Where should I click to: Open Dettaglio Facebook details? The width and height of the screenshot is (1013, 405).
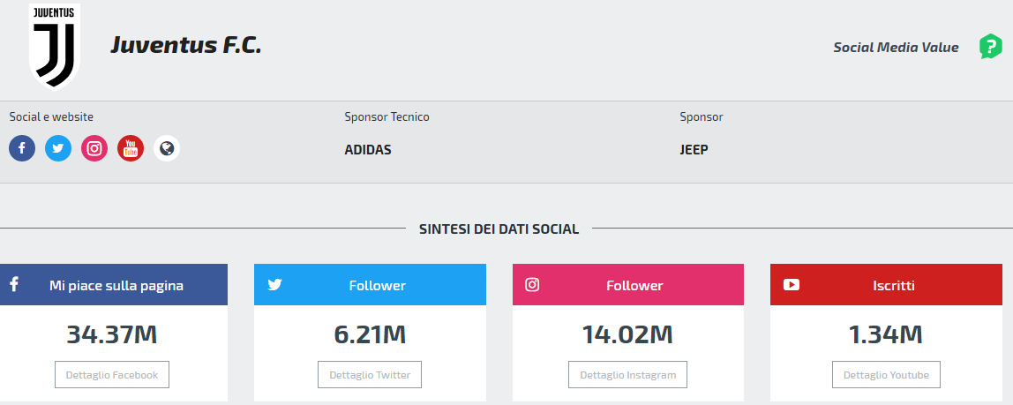coord(112,375)
